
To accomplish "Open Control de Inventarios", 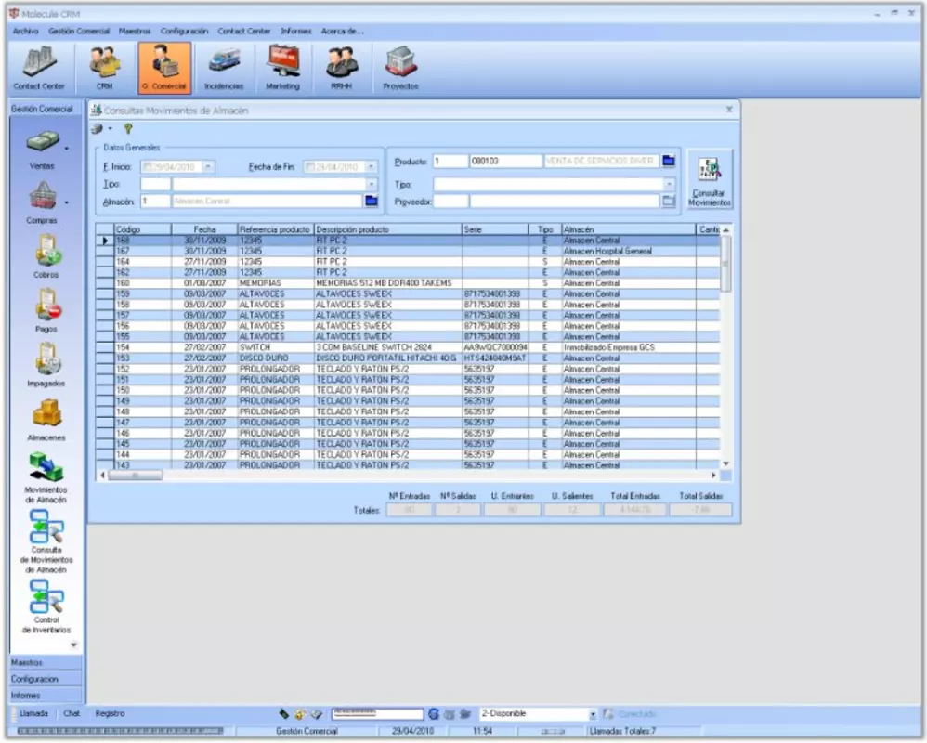I will (46, 607).
